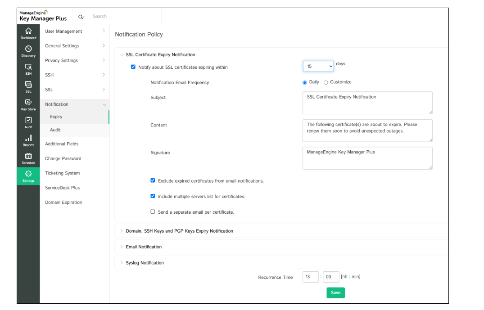Select the Customize frequency radio button
The height and width of the screenshot is (310, 484).
point(326,82)
